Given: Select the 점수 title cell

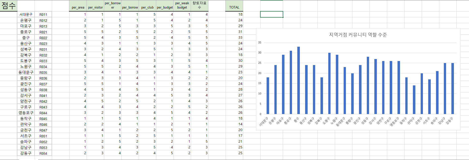Looking at the screenshot, I should (9, 6).
